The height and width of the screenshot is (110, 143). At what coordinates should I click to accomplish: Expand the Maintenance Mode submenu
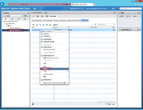(x=54, y=49)
